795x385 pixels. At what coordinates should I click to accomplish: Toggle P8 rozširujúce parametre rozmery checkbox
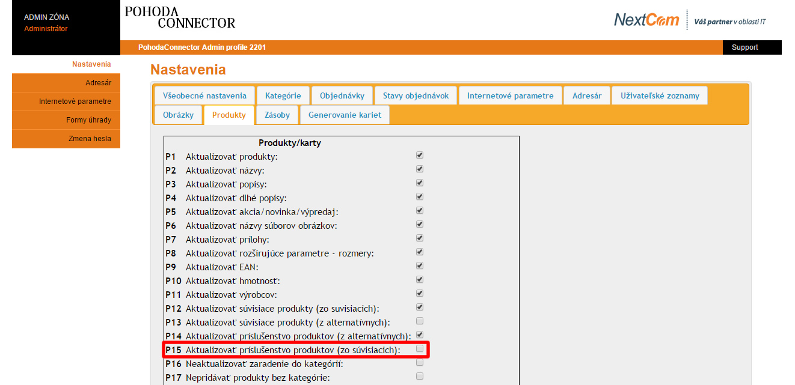coord(420,252)
